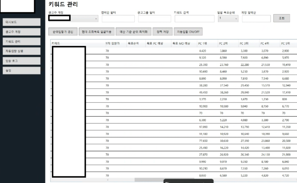Click the 순위입찰가 갱신 button
Image resolution: width=297 pixels, height=183 pixels.
coord(63,32)
